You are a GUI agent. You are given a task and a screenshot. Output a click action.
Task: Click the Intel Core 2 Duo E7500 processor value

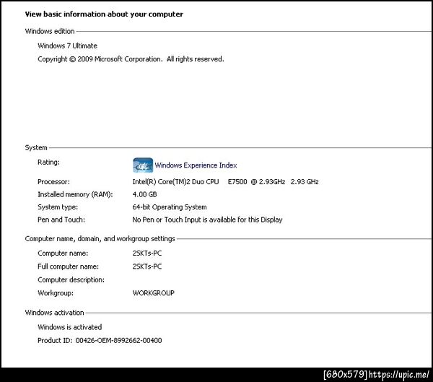point(226,182)
